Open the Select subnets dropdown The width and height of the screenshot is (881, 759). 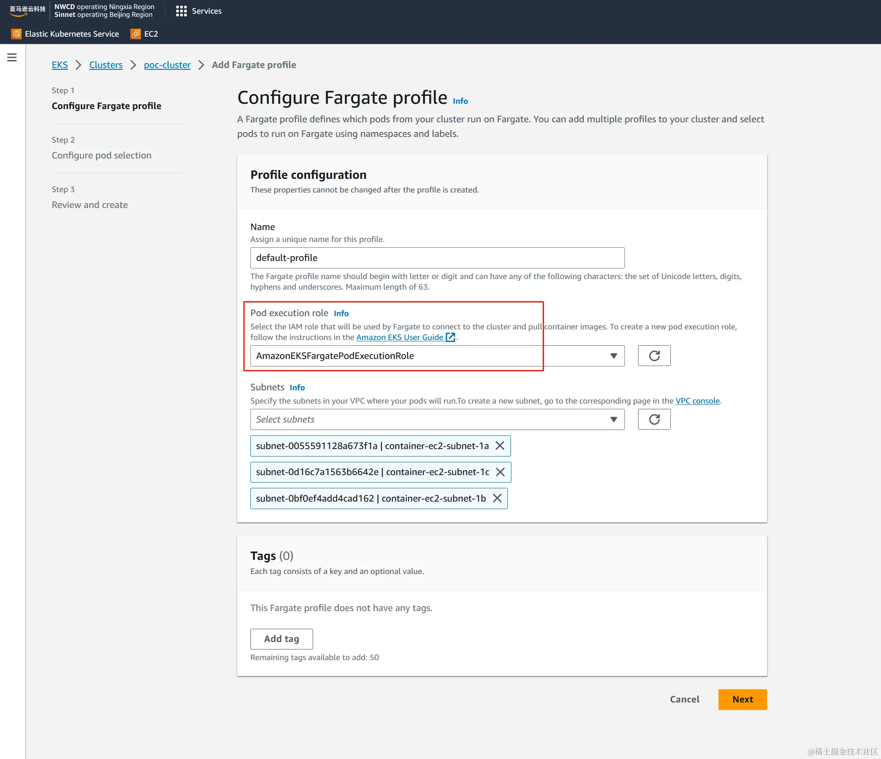[437, 419]
